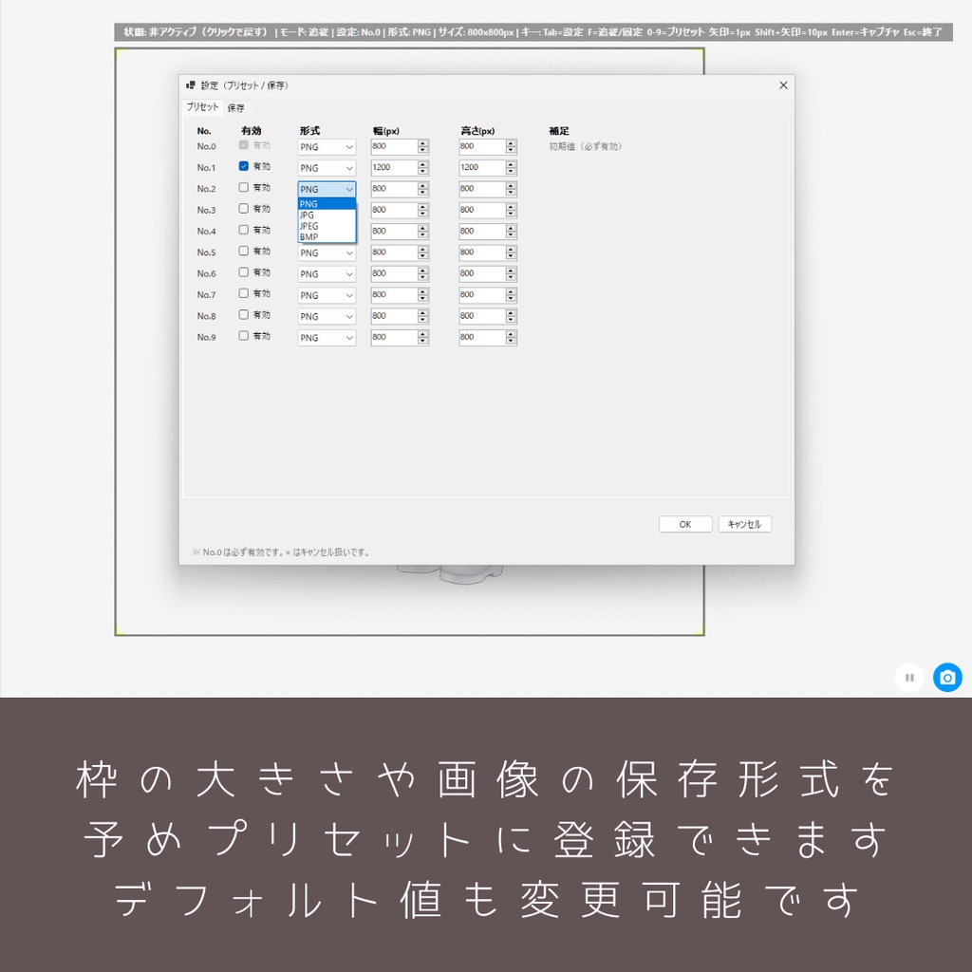
Task: Enable the No.9 preset checkbox
Action: pos(244,335)
